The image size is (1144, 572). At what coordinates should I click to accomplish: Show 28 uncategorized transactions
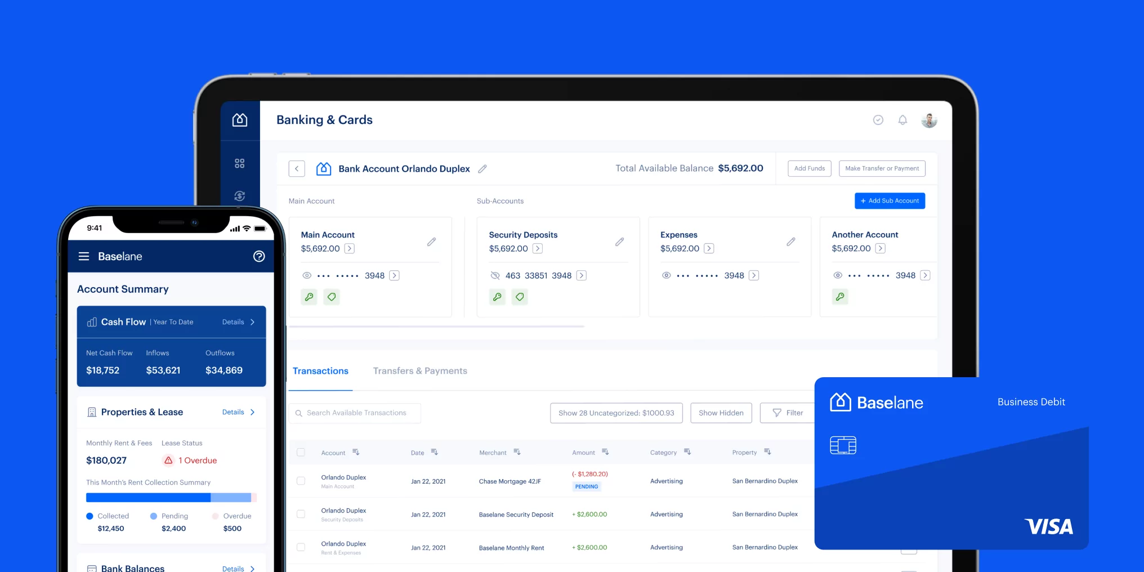(x=616, y=413)
